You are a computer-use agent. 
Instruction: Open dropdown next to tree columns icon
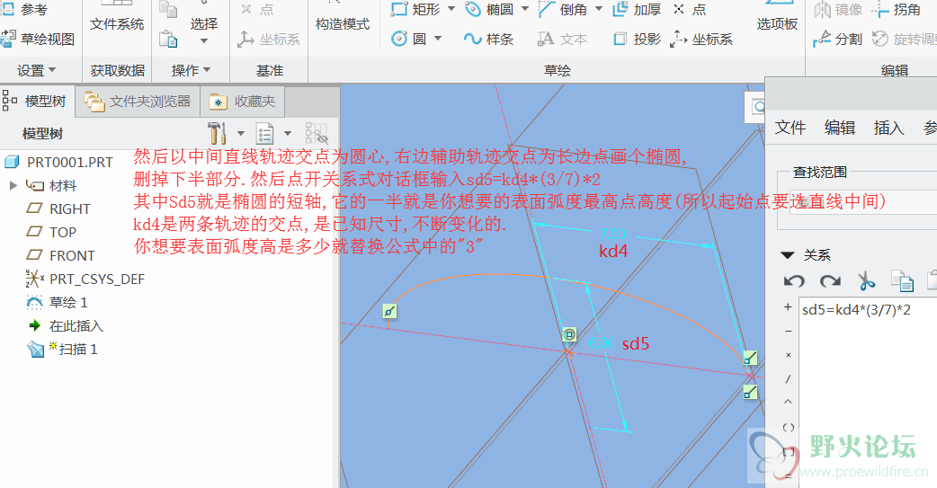click(x=288, y=133)
